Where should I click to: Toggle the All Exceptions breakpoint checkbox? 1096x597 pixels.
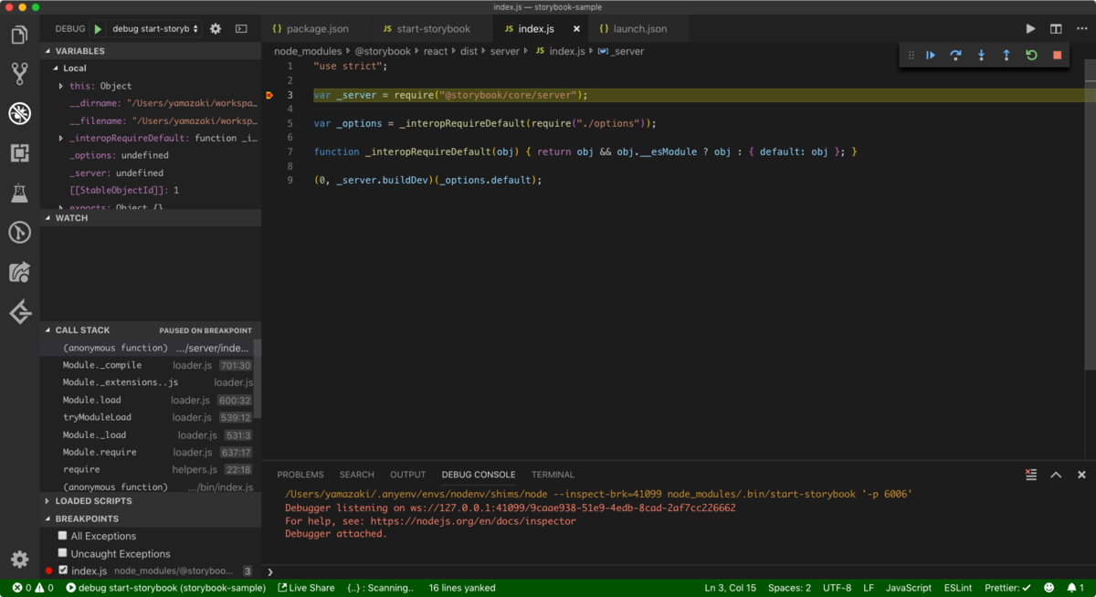pyautogui.click(x=62, y=536)
